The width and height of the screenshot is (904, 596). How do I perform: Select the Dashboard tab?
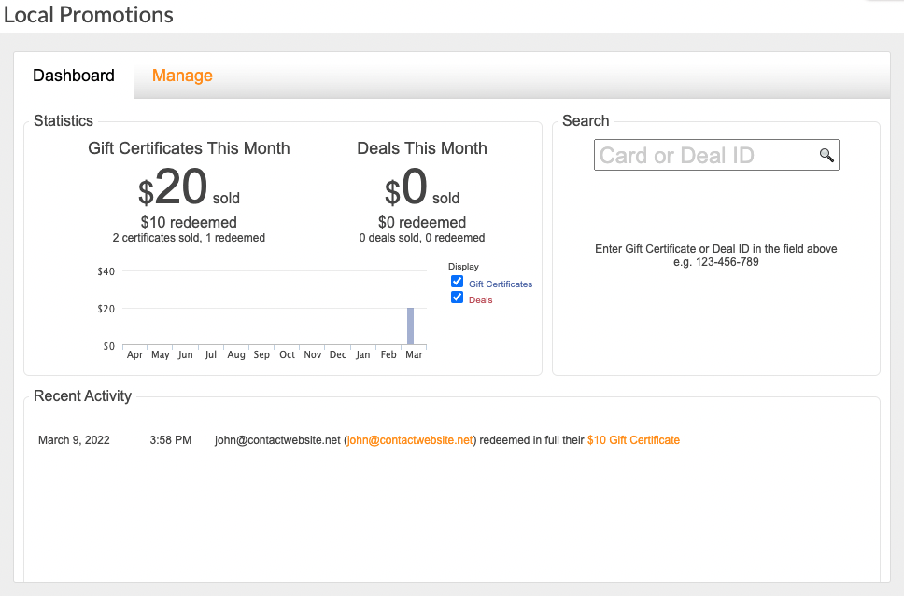pyautogui.click(x=73, y=75)
